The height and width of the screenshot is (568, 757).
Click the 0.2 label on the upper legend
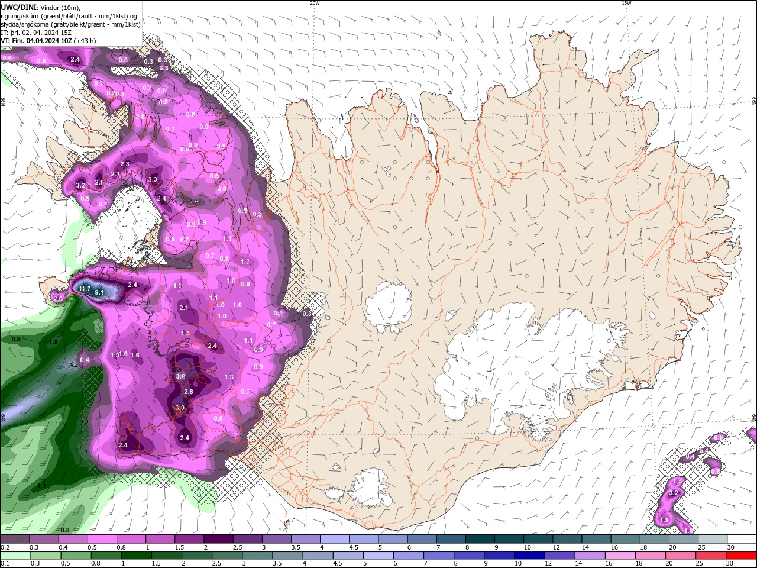pyautogui.click(x=5, y=547)
